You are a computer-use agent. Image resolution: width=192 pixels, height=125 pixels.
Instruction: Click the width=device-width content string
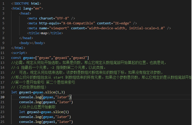click(126, 28)
